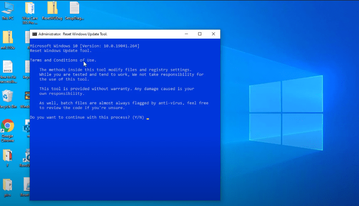This screenshot has height=206, width=359.
Task: Click 'As well, batch files are almost' line
Action: (x=124, y=103)
